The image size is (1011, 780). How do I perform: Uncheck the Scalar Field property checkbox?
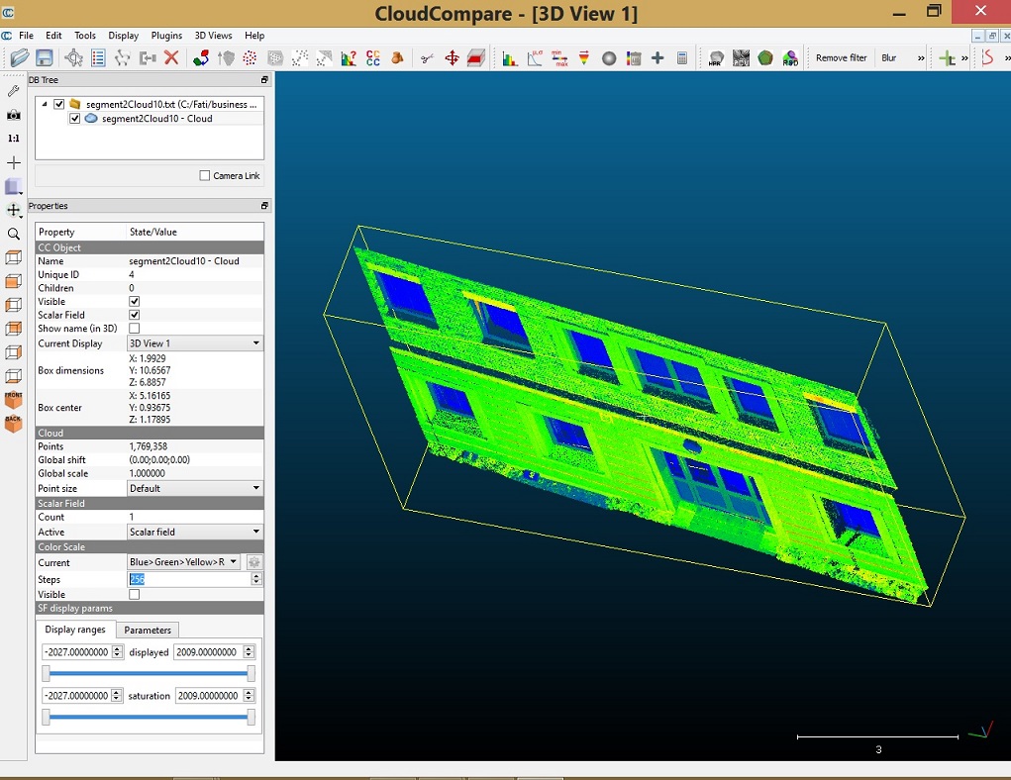[x=135, y=315]
